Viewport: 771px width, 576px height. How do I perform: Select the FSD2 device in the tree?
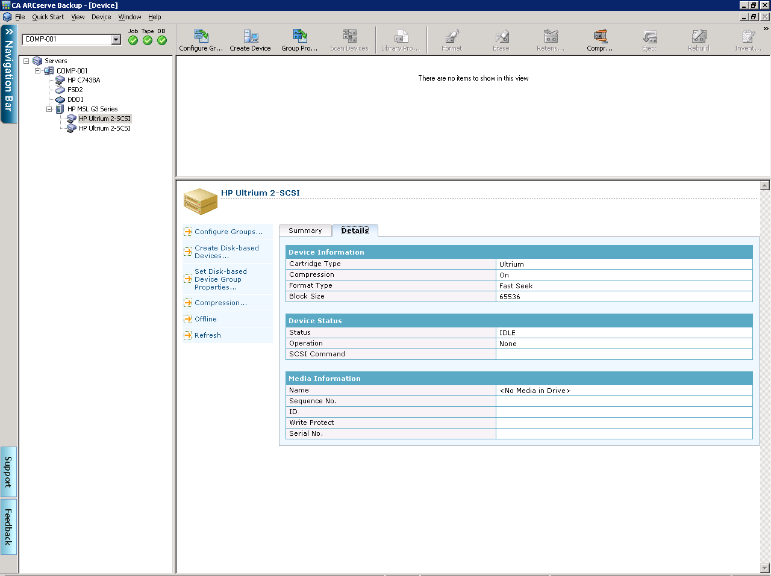75,90
